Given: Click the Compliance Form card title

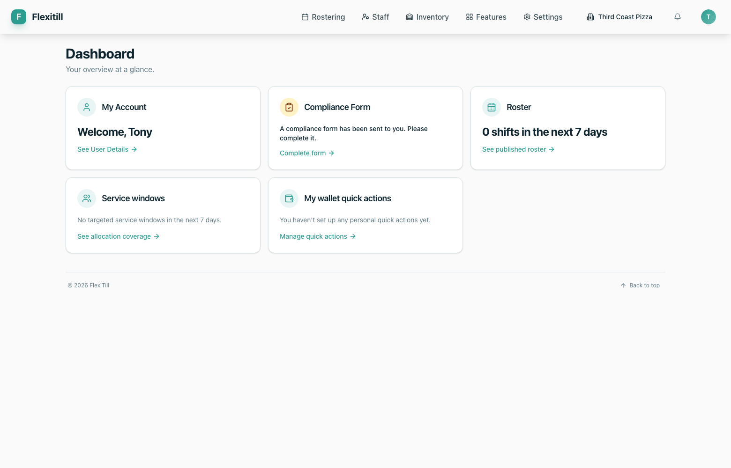Looking at the screenshot, I should tap(337, 107).
